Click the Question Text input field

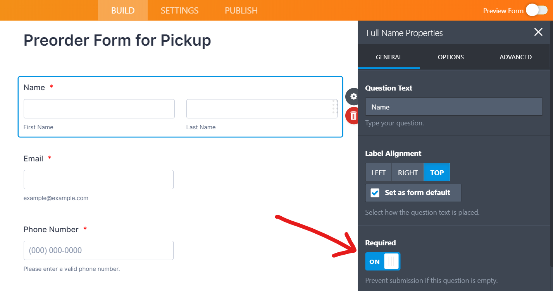[x=453, y=107]
